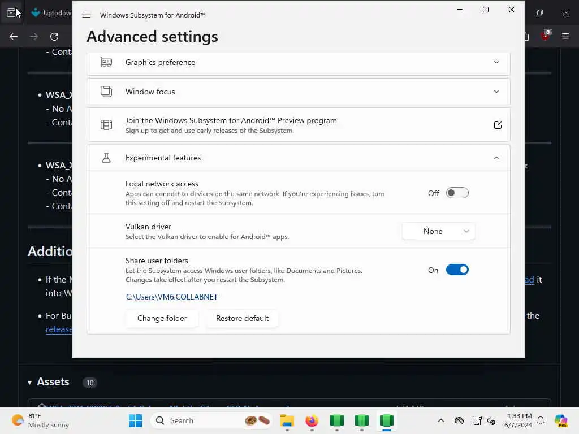Click the release link on the web page
The image size is (579, 434).
(x=59, y=329)
